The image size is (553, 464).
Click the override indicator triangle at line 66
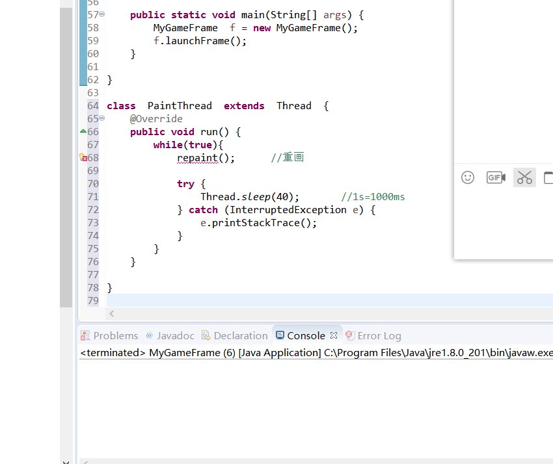pos(83,131)
